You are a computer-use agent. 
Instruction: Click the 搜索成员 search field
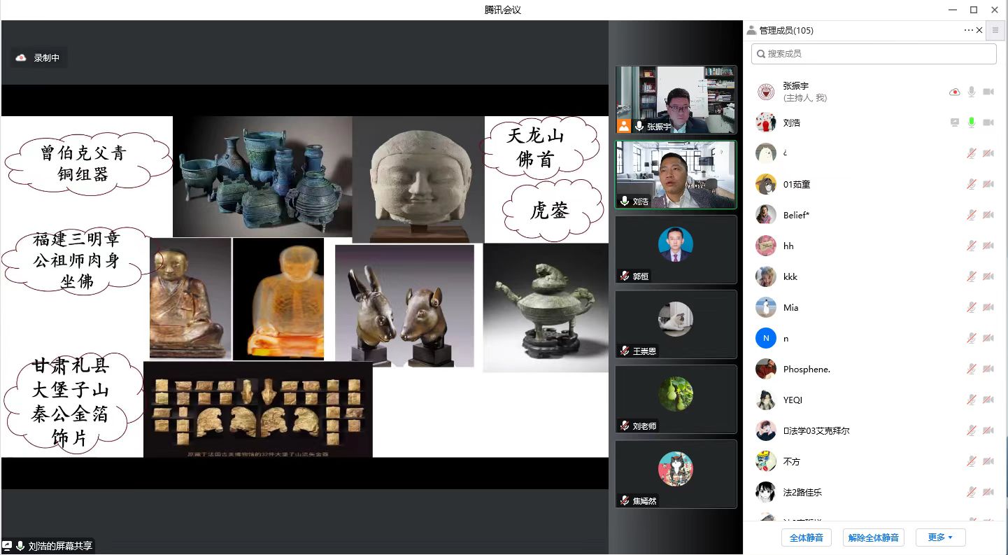874,53
